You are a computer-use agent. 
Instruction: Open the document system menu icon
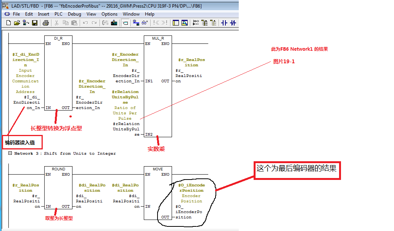point(7,14)
